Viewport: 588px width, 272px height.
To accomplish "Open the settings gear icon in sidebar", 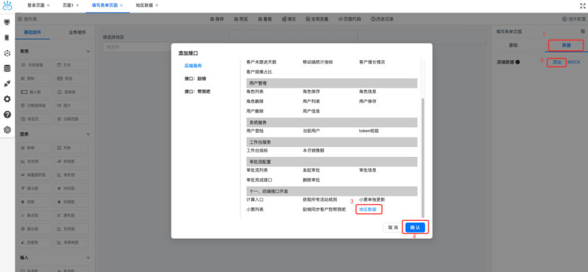I will [7, 100].
